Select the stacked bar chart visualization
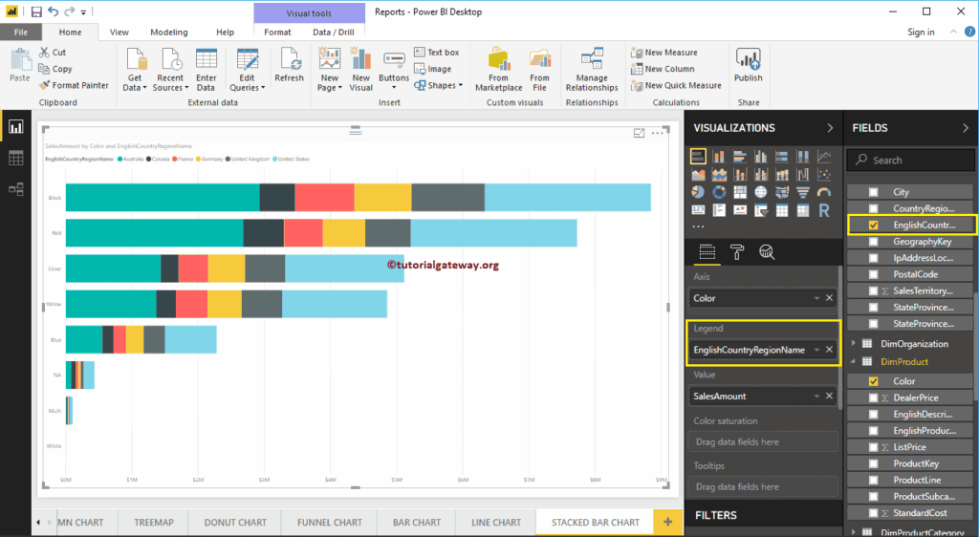Viewport: 979px width, 537px height. pyautogui.click(x=698, y=157)
